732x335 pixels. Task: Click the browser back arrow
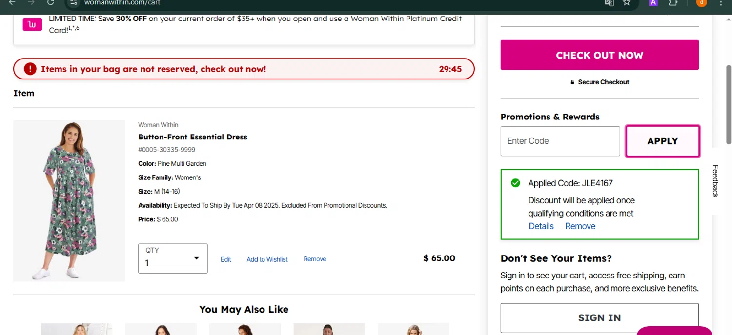tap(12, 2)
